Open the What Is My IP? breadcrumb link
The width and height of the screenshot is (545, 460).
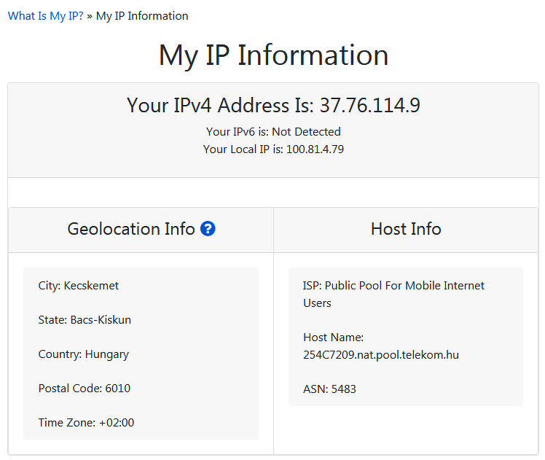click(x=45, y=16)
